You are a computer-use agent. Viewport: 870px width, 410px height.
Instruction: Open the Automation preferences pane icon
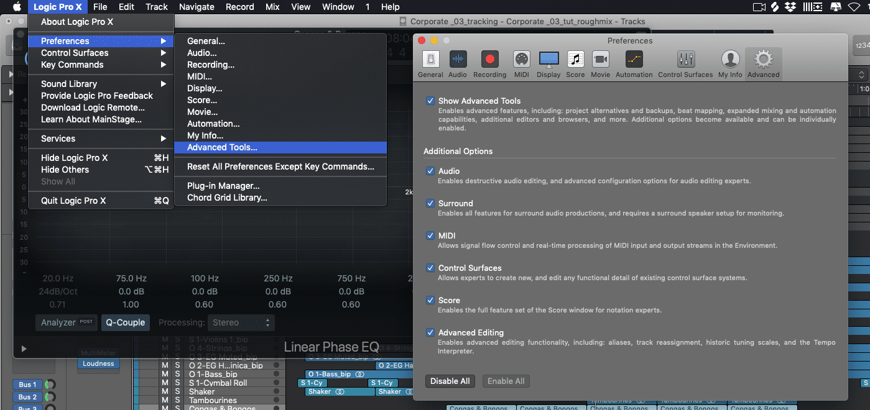[634, 60]
